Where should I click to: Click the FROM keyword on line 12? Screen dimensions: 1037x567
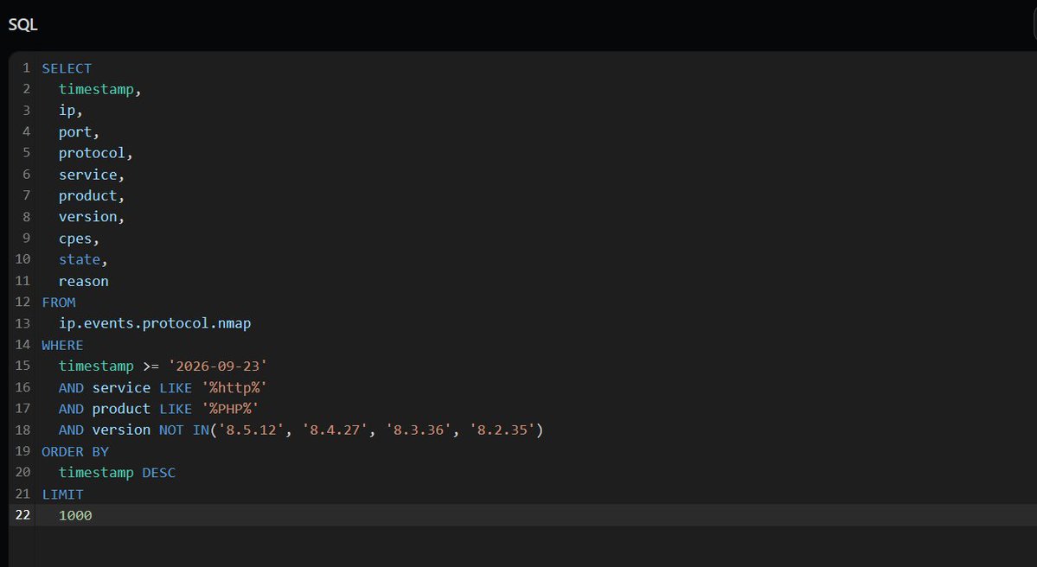point(59,302)
